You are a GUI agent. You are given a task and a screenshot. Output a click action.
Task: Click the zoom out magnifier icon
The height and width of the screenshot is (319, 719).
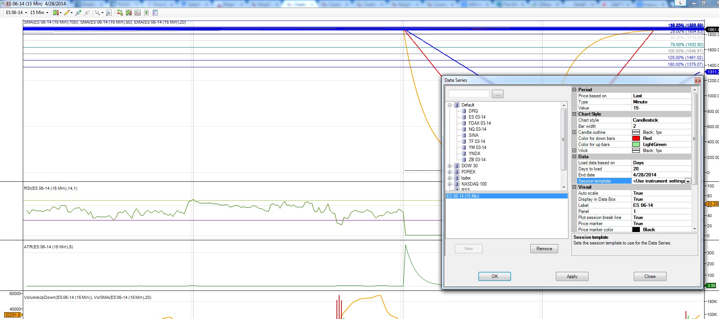(87, 13)
